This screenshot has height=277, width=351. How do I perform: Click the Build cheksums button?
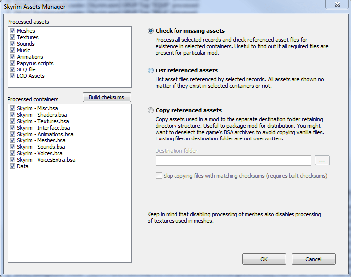pyautogui.click(x=107, y=97)
